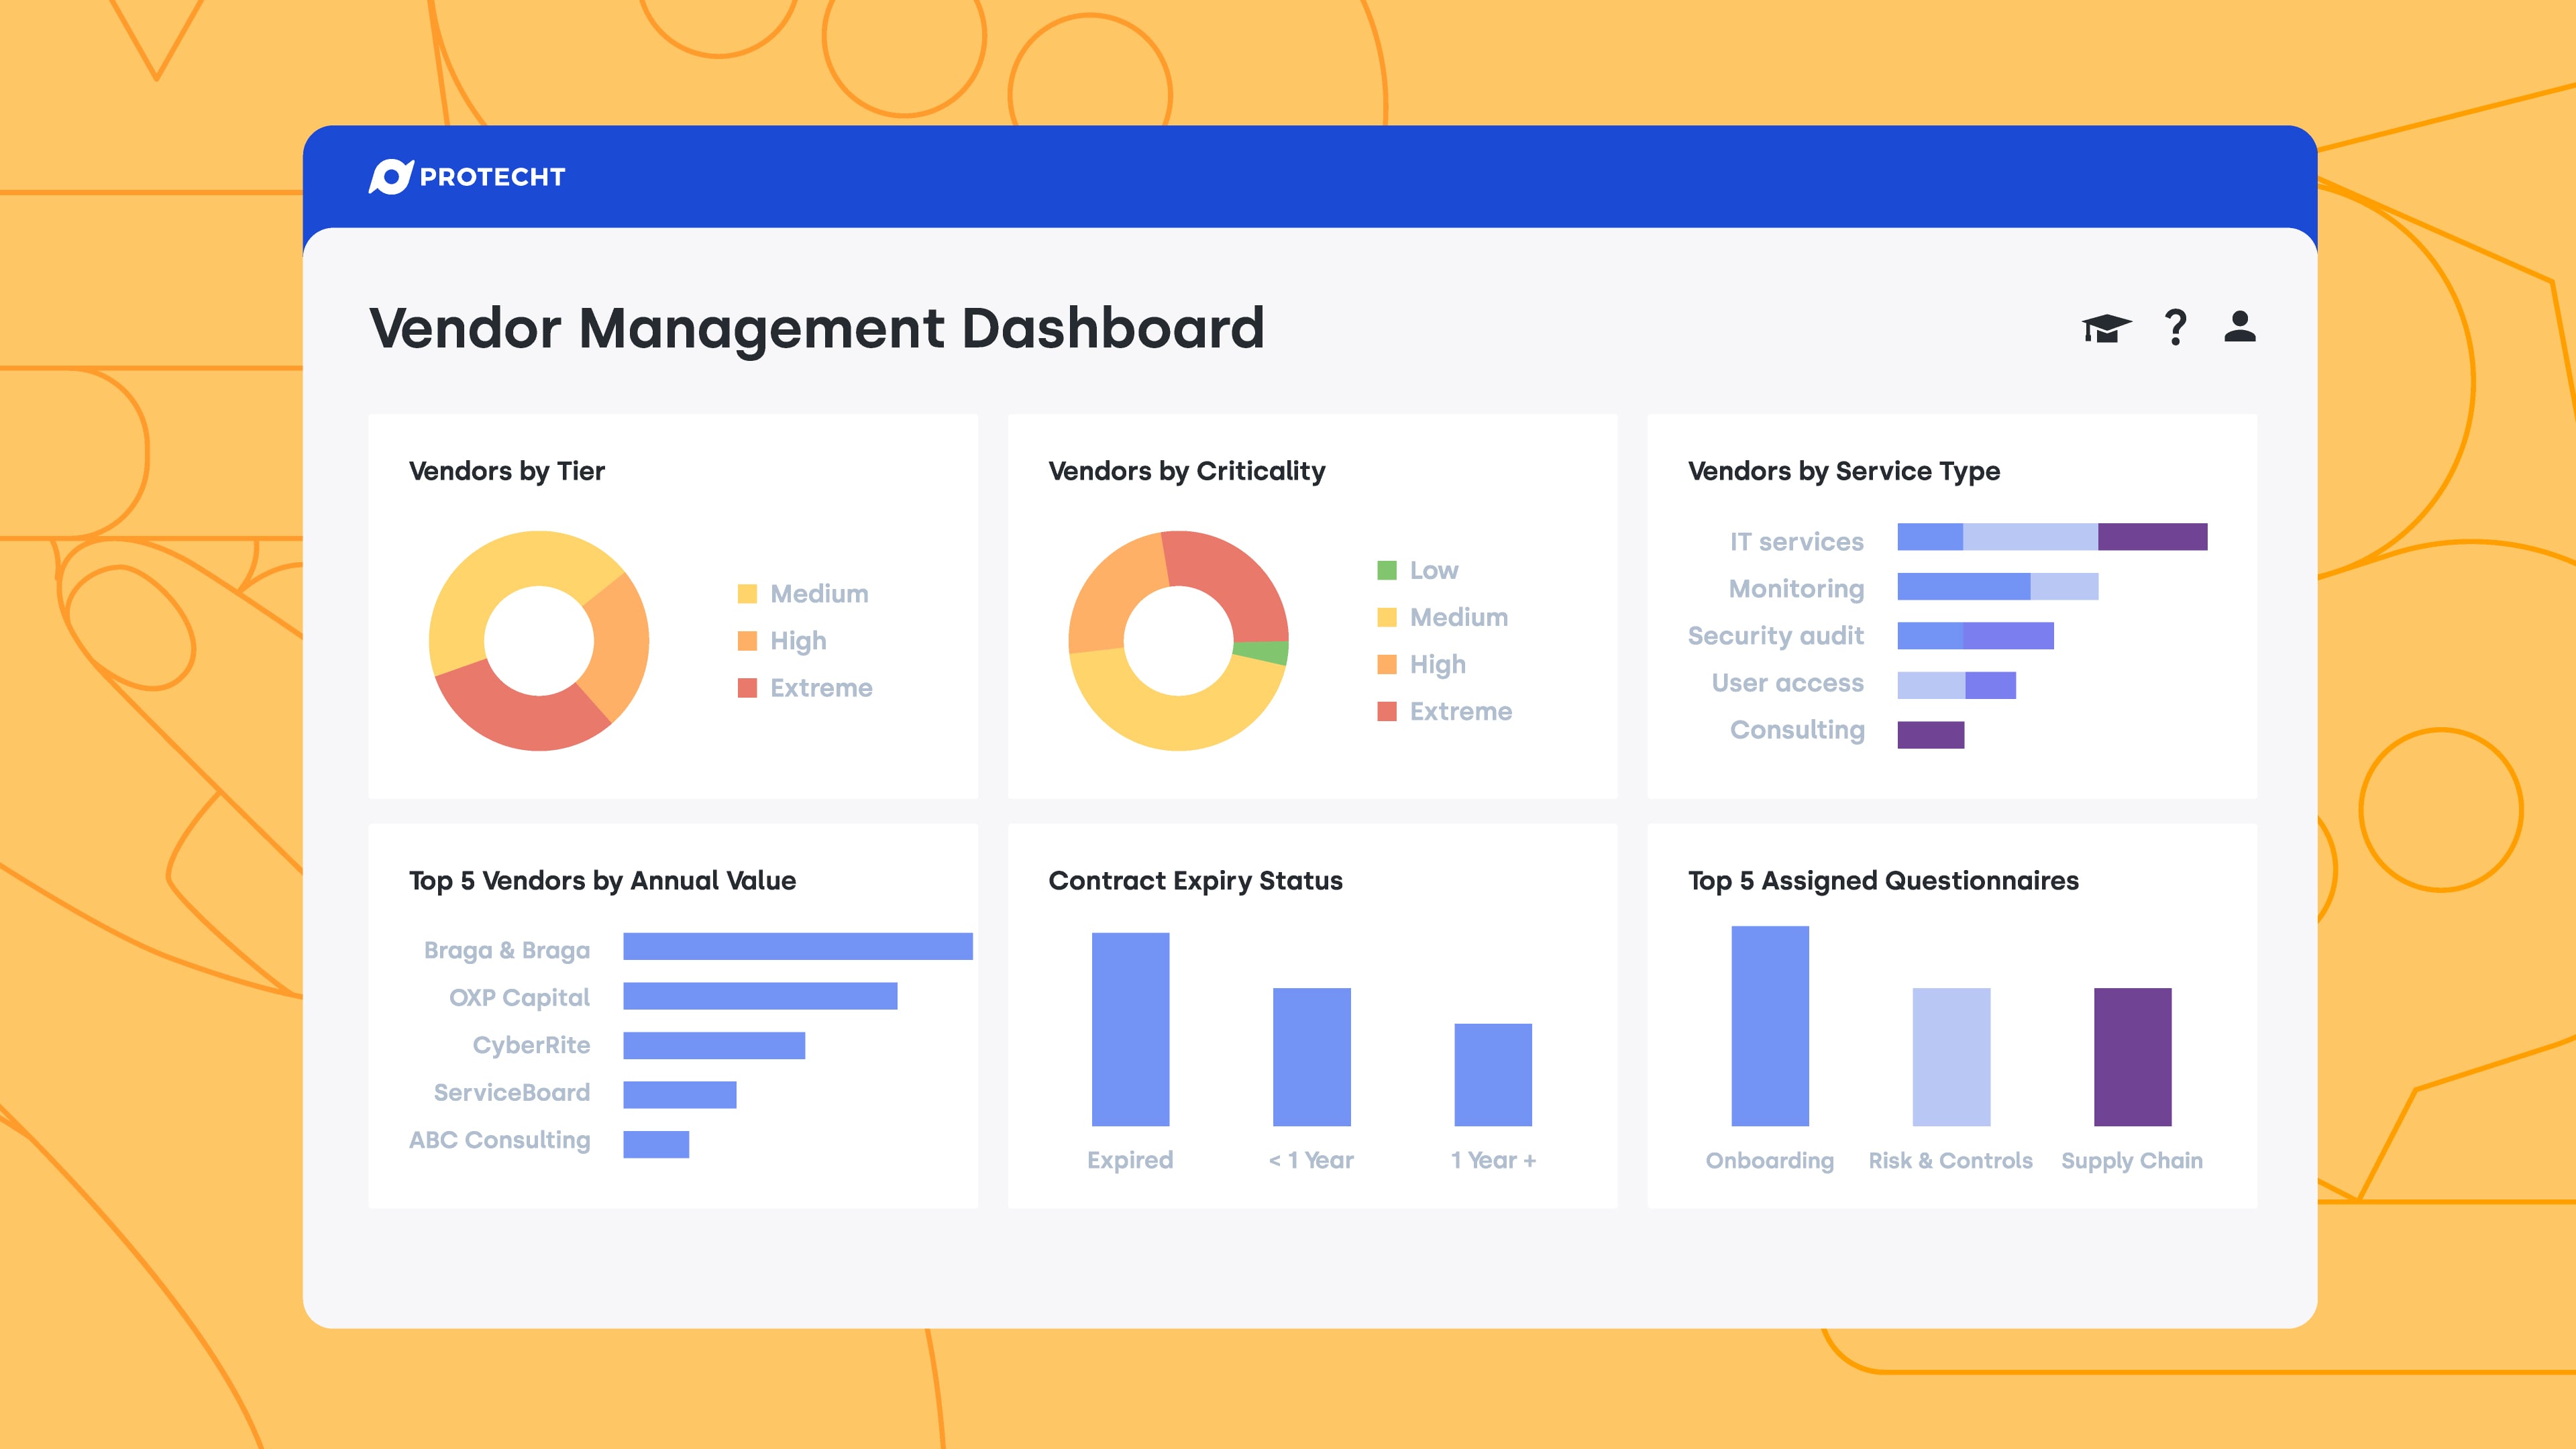
Task: Open the training graduation cap icon
Action: (x=2106, y=327)
